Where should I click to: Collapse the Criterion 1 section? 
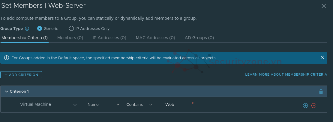tap(7, 91)
